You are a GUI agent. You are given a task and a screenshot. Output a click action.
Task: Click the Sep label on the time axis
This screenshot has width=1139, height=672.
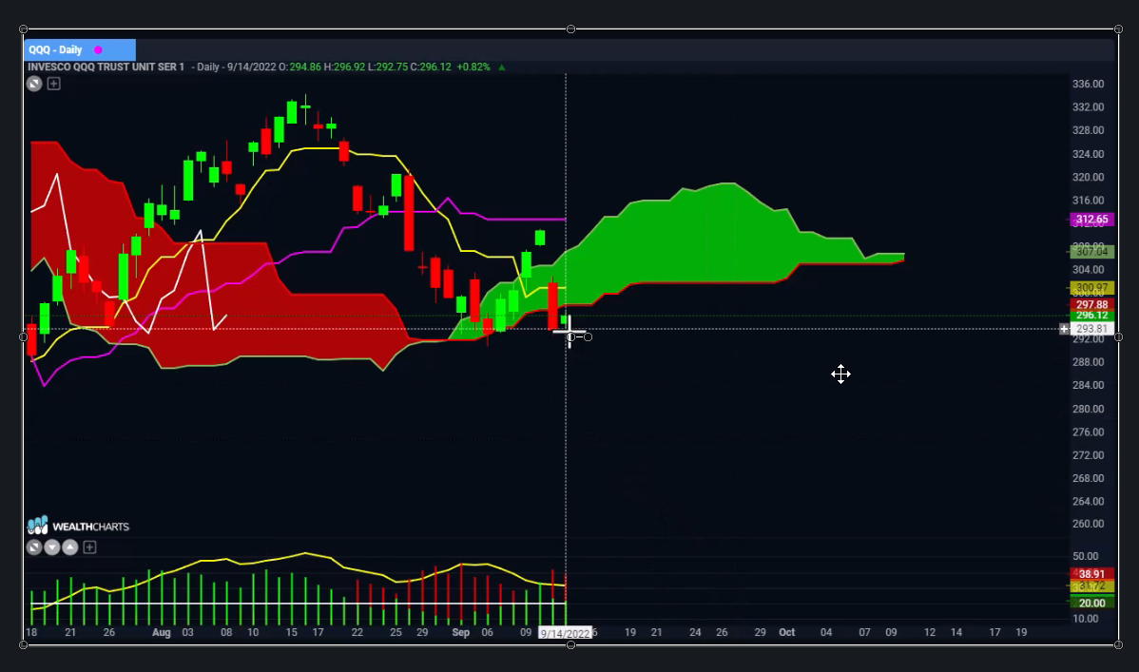click(x=460, y=632)
